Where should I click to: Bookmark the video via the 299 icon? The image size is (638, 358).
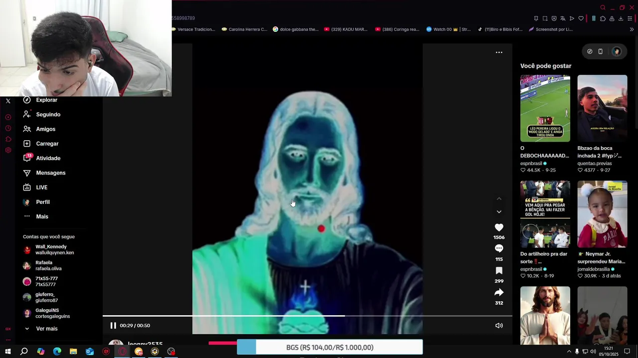[x=499, y=270]
